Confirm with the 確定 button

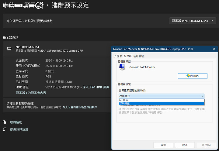click(163, 145)
